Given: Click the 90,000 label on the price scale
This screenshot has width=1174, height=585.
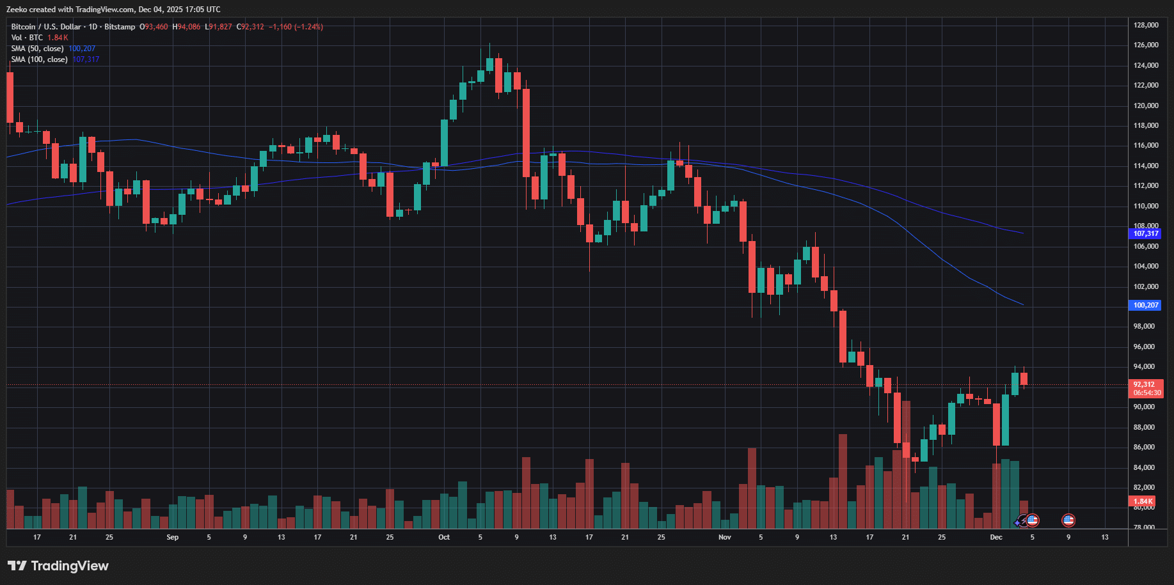Looking at the screenshot, I should click(x=1144, y=407).
